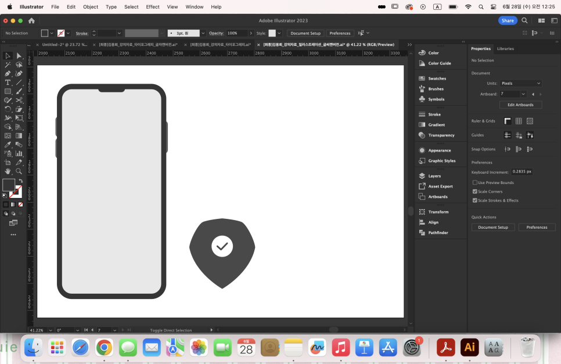The image size is (561, 364).
Task: Enable Use Preview Bounds checkbox
Action: (475, 182)
